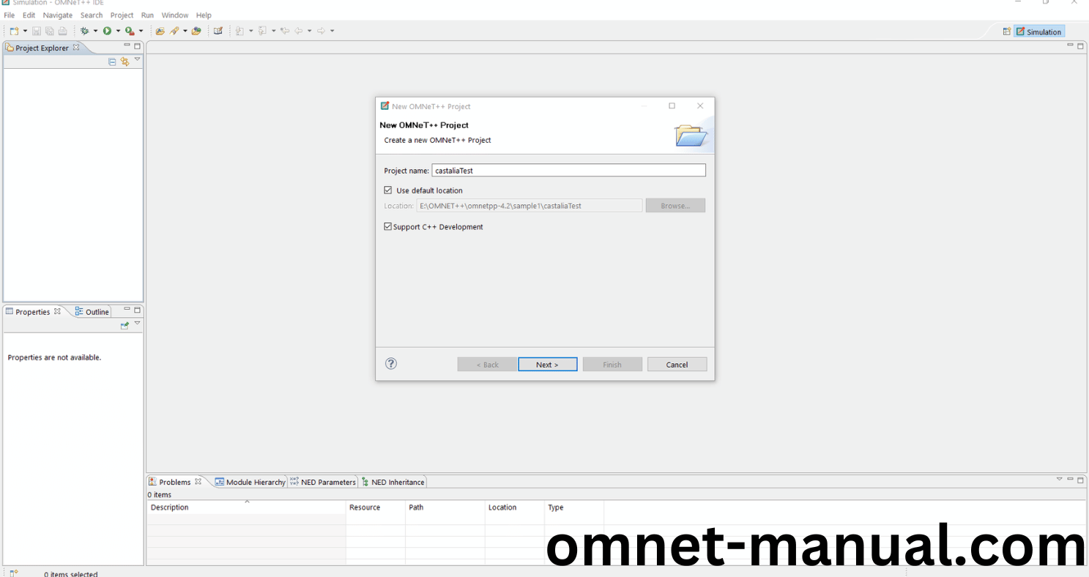Click 'Properties are not available.' text

pyautogui.click(x=54, y=357)
